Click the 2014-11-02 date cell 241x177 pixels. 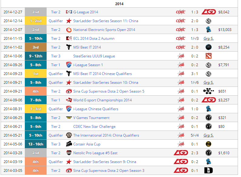point(13,47)
